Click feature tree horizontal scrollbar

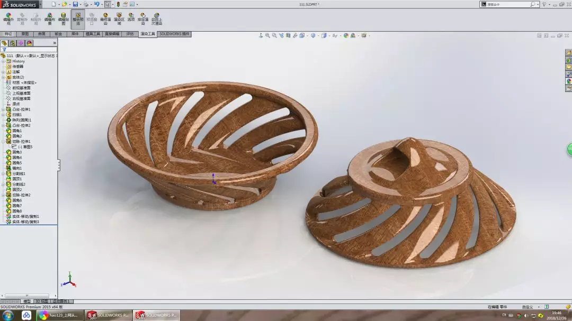click(x=29, y=296)
